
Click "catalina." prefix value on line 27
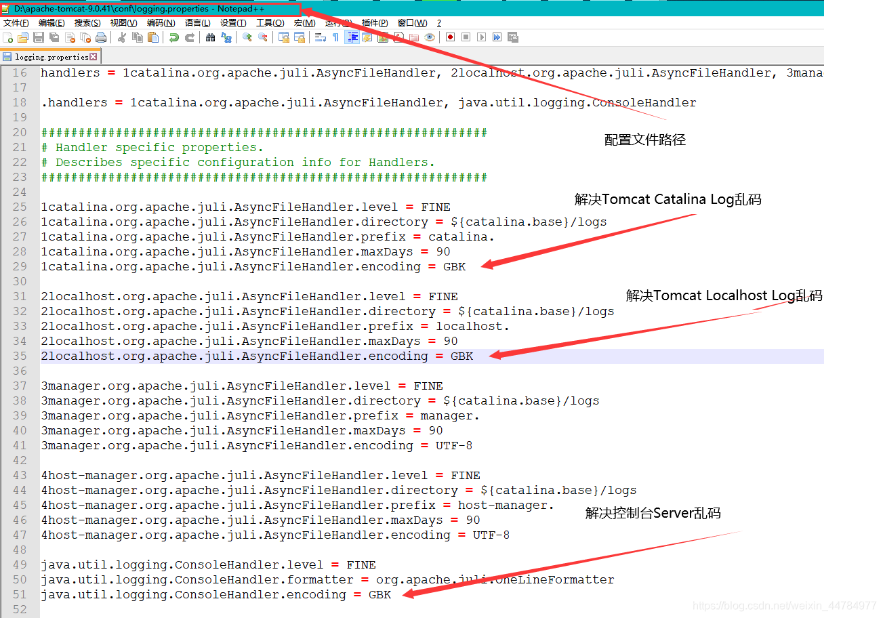(461, 236)
